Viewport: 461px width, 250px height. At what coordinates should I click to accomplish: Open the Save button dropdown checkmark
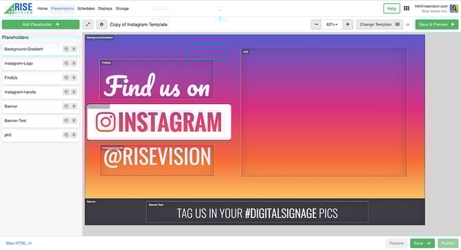(429, 243)
